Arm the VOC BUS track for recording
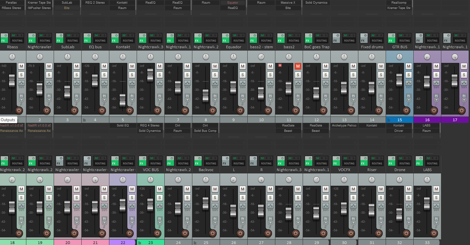The width and height of the screenshot is (470, 245). coord(157,233)
